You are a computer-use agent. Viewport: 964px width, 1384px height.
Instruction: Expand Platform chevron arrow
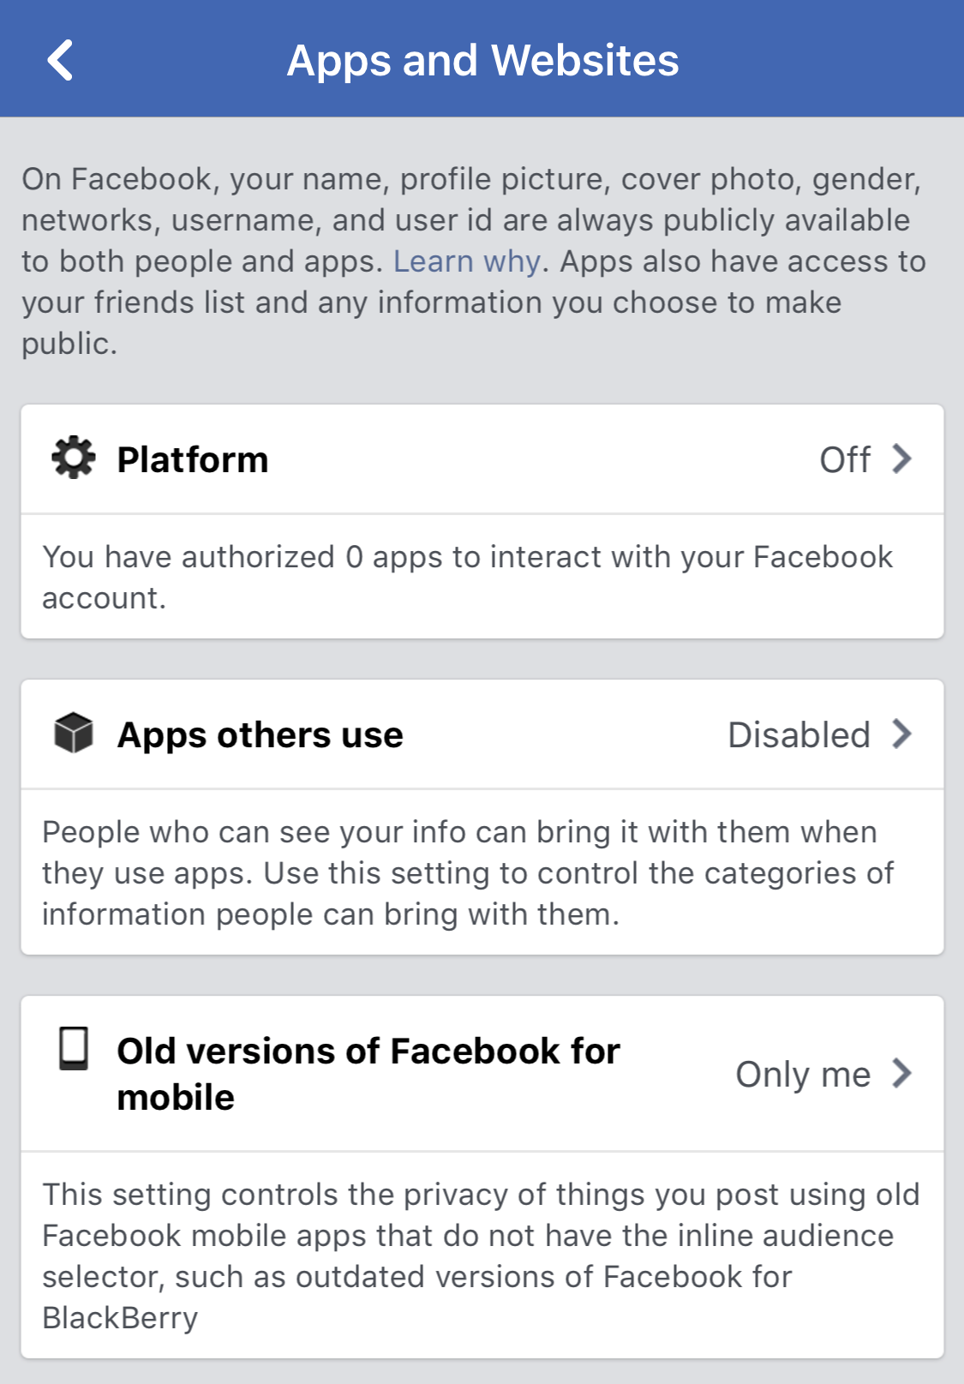click(x=901, y=458)
